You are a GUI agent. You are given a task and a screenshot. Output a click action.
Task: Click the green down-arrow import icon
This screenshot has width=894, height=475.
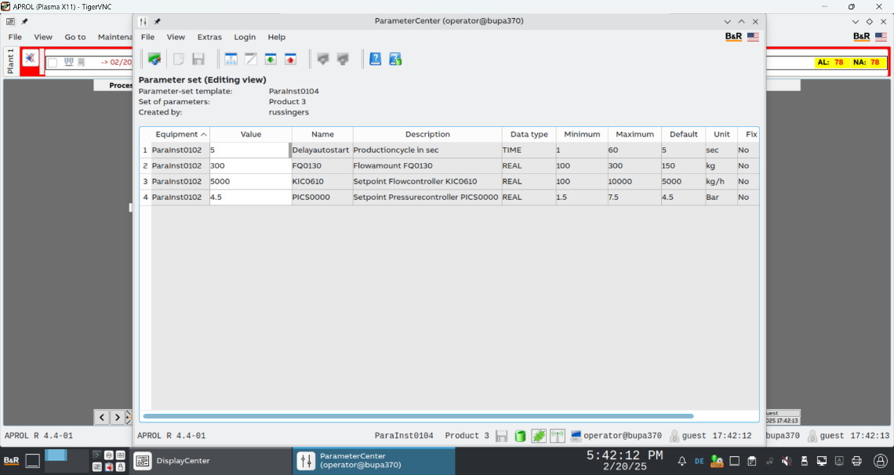271,59
